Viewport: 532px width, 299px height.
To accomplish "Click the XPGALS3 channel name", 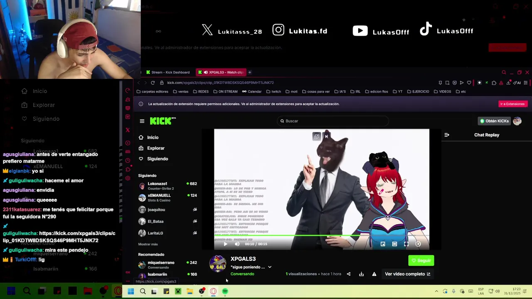I will tap(243, 259).
